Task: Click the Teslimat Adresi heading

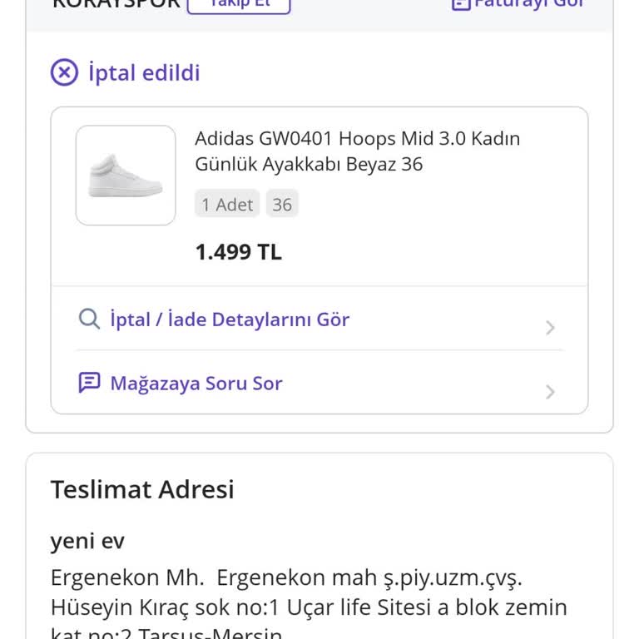Action: pos(142,489)
